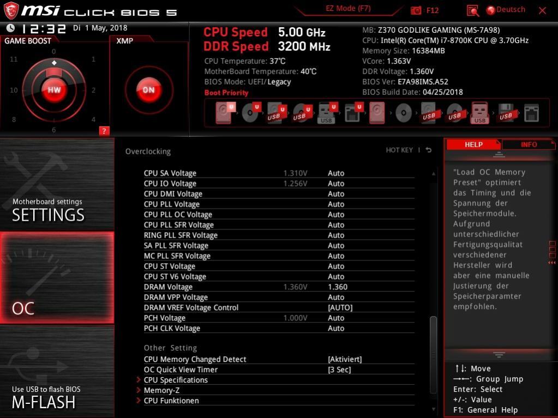This screenshot has height=418, width=558.
Task: Select the UEFI USB hard disk boot icon
Action: [x=277, y=113]
